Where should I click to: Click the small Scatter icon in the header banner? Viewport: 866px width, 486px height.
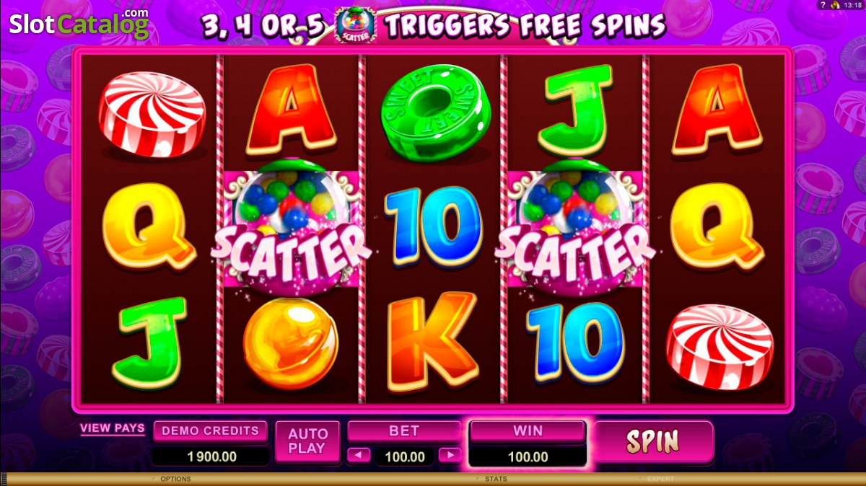355,24
